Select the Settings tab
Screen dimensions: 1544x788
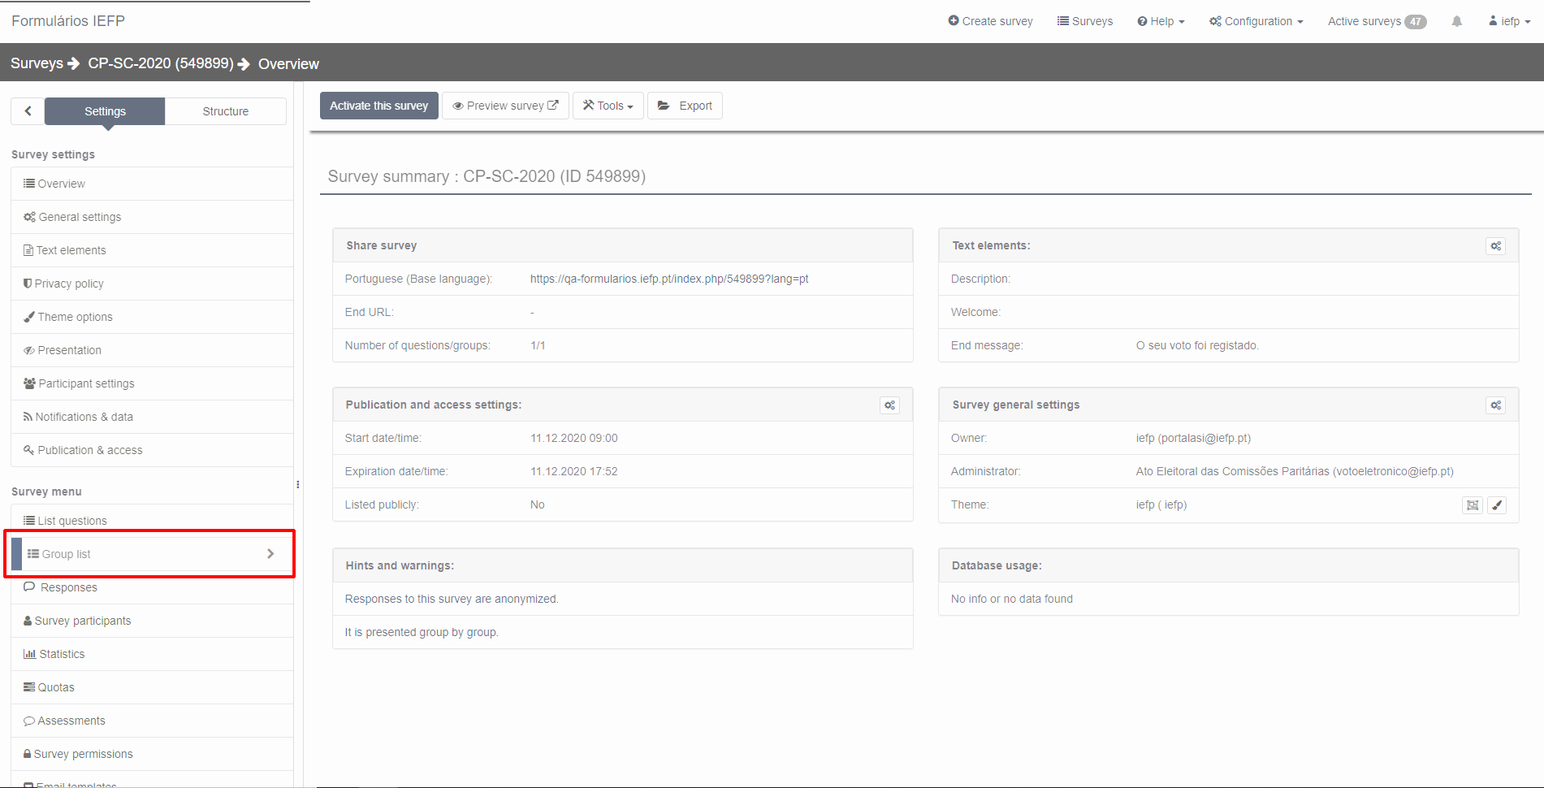coord(105,111)
